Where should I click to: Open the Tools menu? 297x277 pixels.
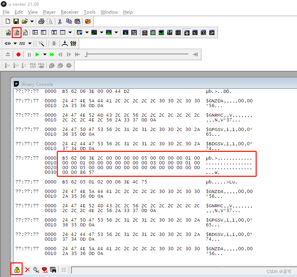coord(90,12)
